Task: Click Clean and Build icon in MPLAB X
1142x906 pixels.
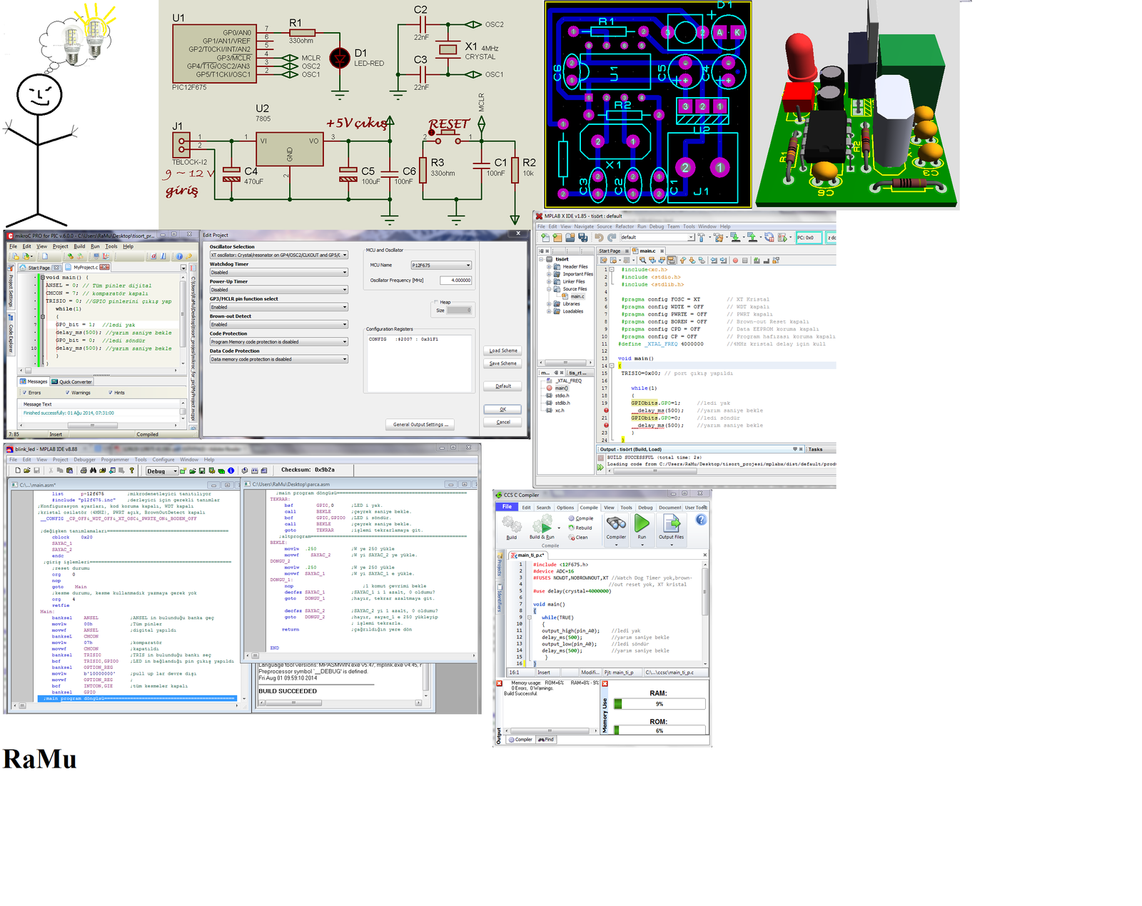Action: pos(718,238)
